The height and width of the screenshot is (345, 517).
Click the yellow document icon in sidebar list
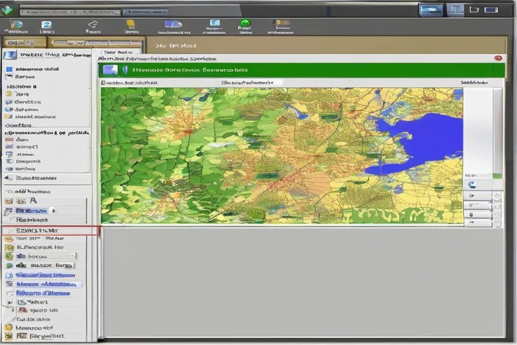(9, 94)
